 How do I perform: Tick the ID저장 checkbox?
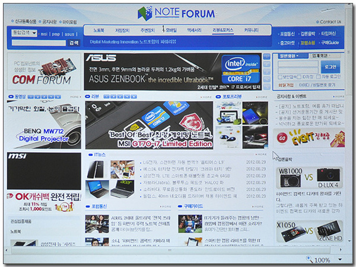[x=299, y=77]
